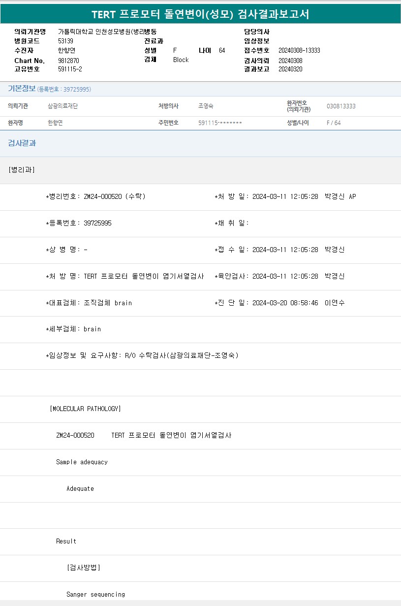The image size is (401, 606).
Task: Click result report date '20240320'
Action: [290, 69]
